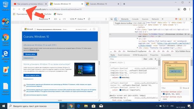Open the Responsive device dropdown
The height and width of the screenshot is (109, 194).
click(44, 19)
